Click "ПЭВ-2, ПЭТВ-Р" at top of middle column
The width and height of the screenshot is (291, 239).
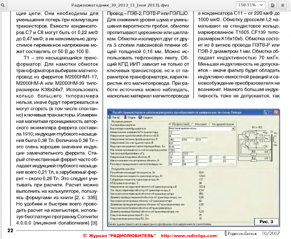point(144,14)
